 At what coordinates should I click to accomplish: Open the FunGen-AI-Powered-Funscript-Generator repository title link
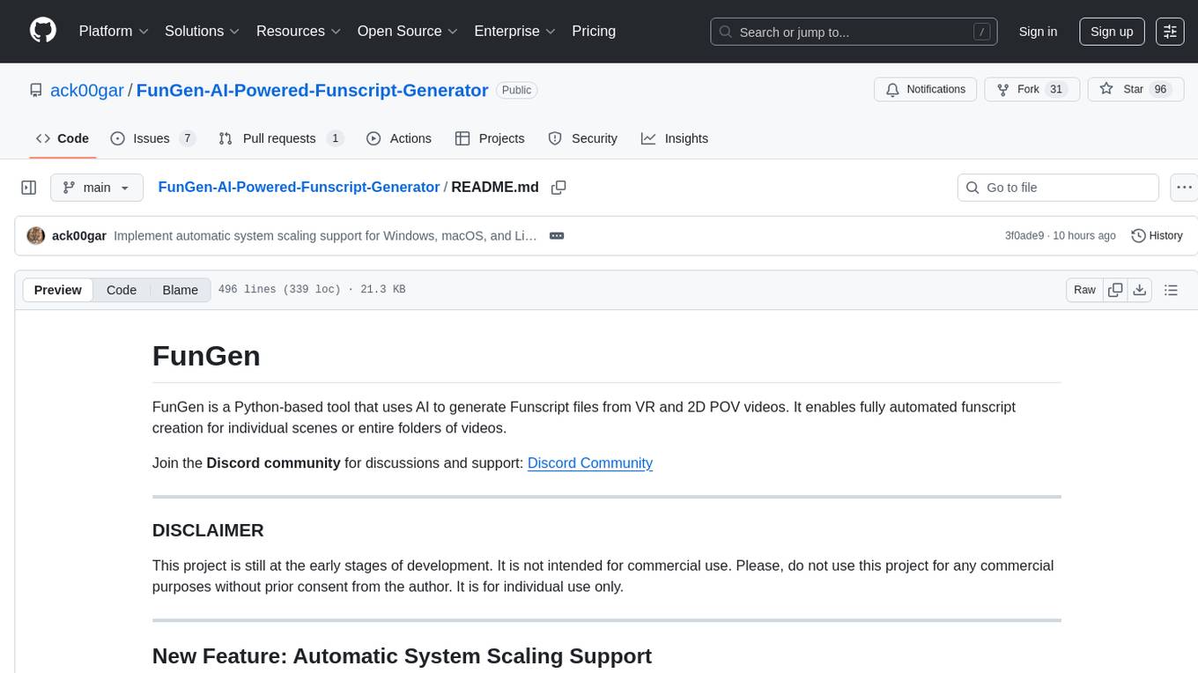(x=312, y=90)
